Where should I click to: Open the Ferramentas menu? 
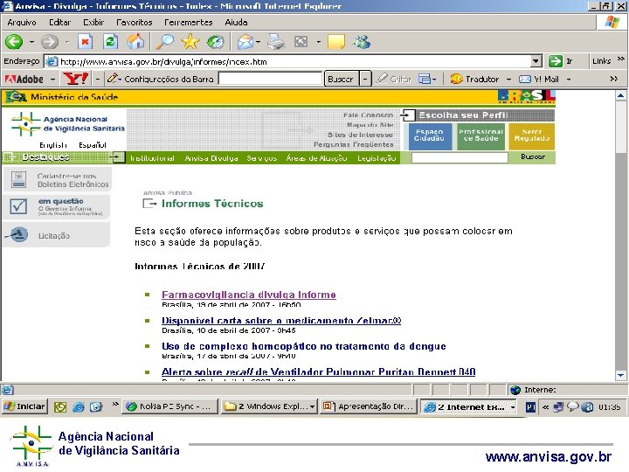tap(188, 23)
